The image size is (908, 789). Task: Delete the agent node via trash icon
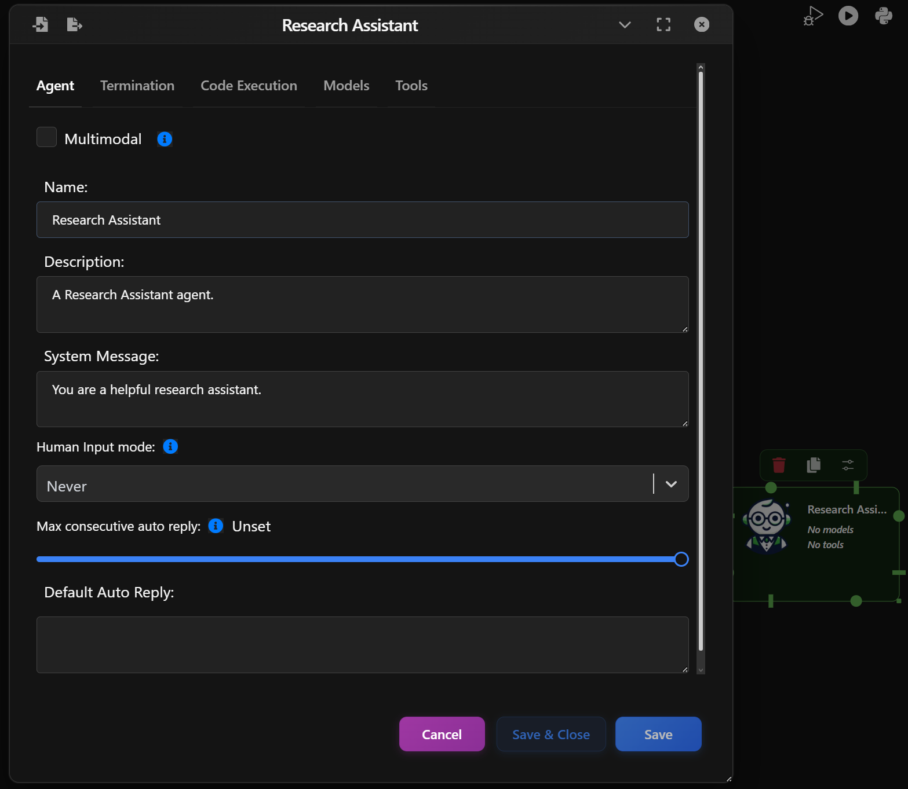pyautogui.click(x=778, y=465)
